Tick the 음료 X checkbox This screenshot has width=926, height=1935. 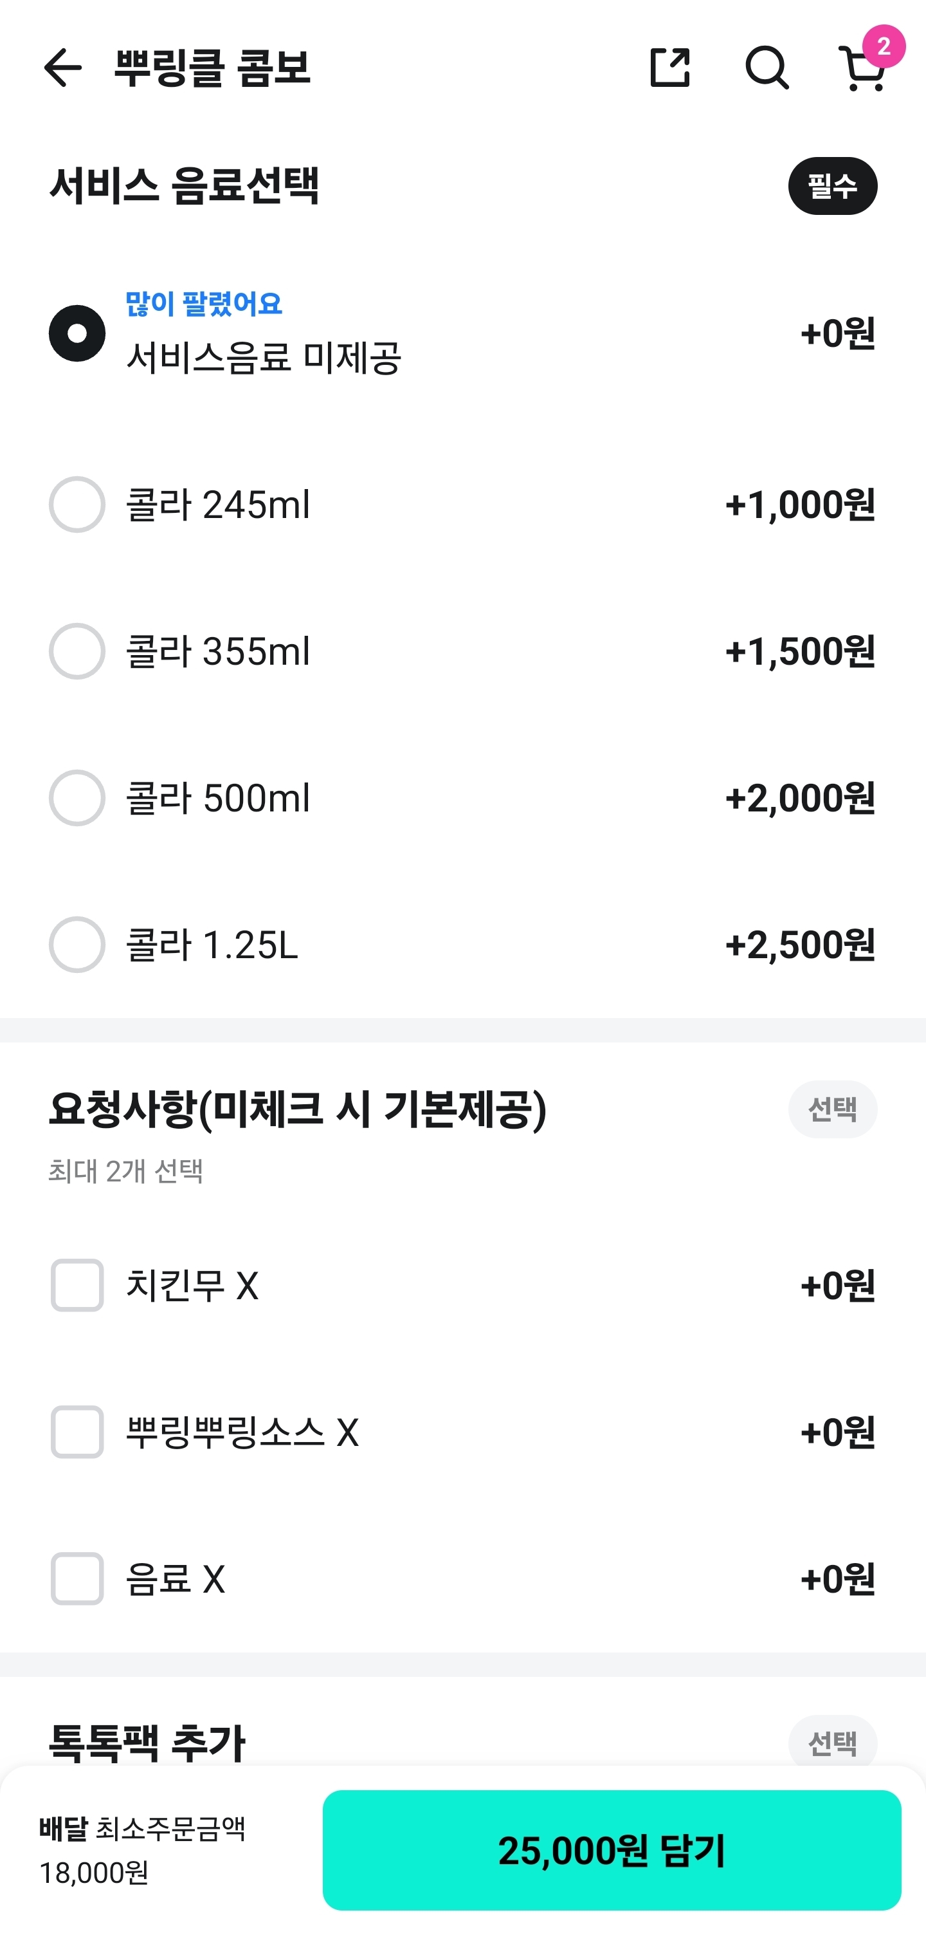(77, 1579)
